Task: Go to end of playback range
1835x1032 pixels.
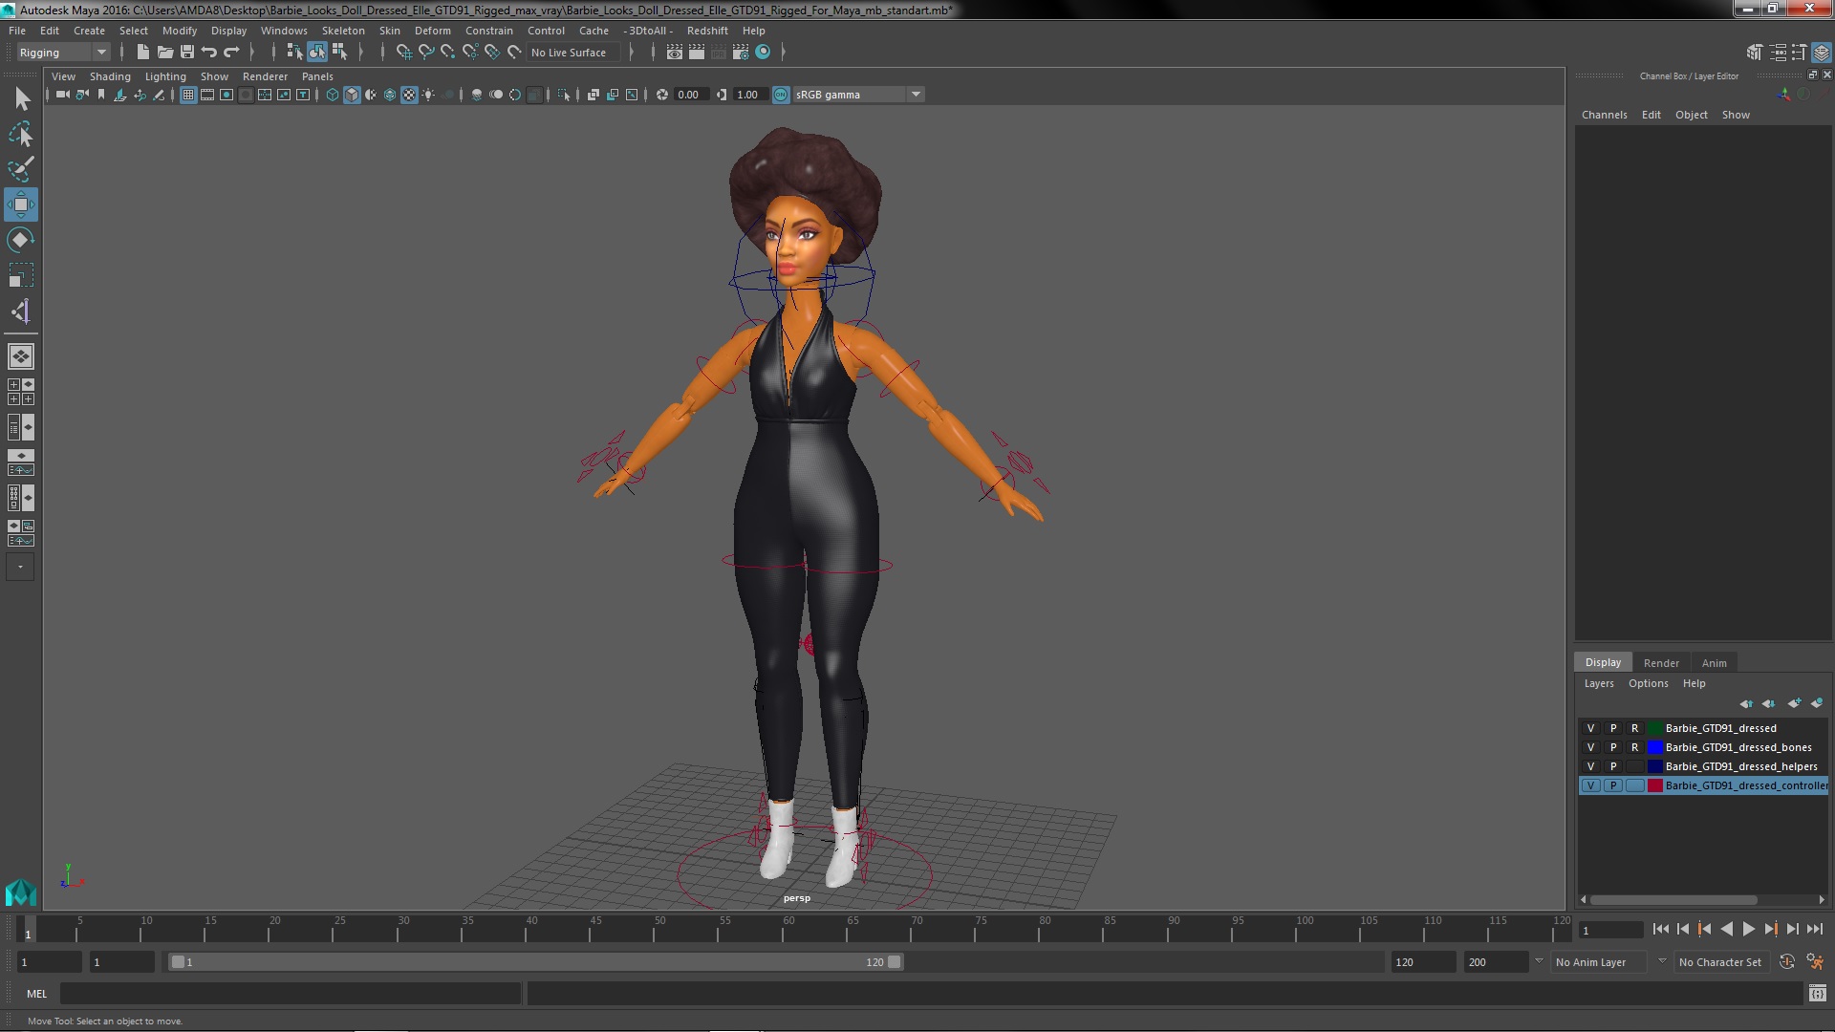Action: click(x=1815, y=929)
